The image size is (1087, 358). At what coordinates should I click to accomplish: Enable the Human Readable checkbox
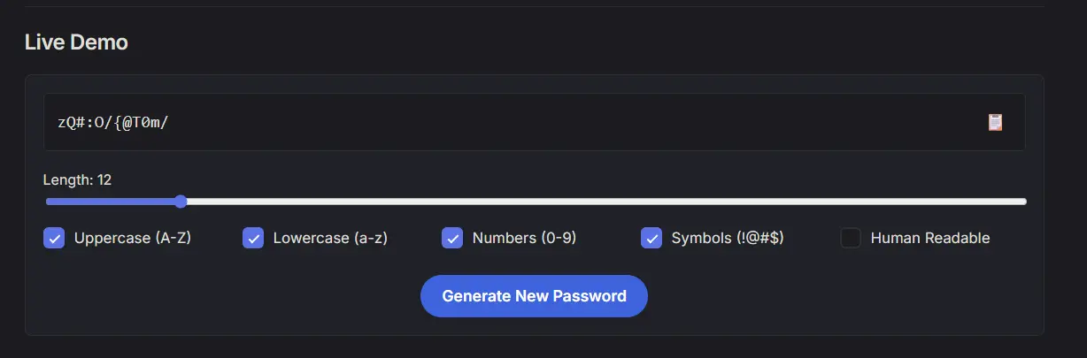coord(851,238)
